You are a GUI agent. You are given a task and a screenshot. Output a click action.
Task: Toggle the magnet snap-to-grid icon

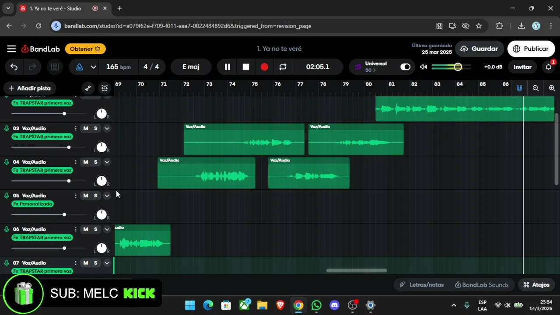[x=519, y=88]
